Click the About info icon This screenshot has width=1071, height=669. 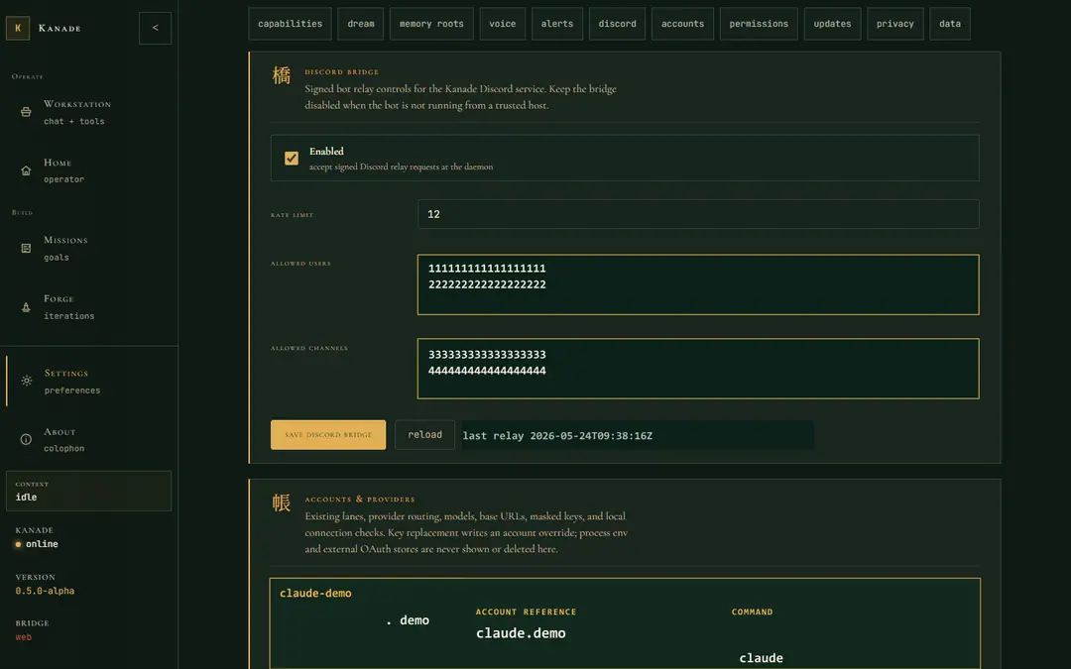pos(26,440)
